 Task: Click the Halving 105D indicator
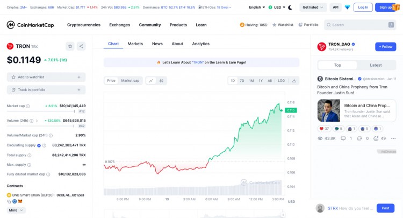tap(254, 25)
